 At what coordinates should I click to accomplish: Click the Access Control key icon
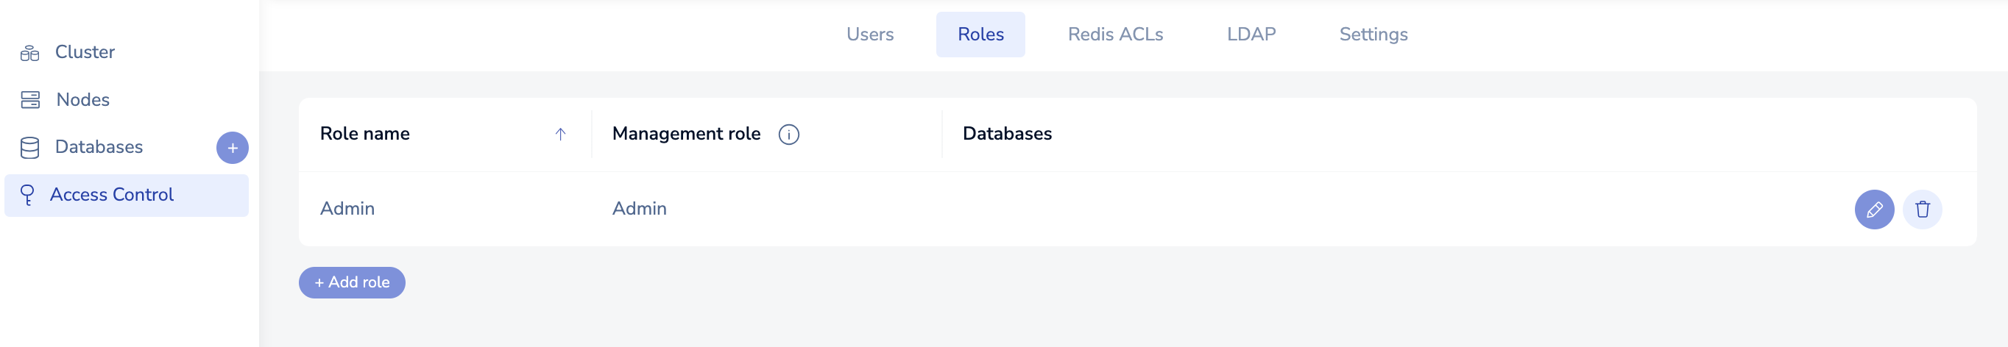point(27,195)
